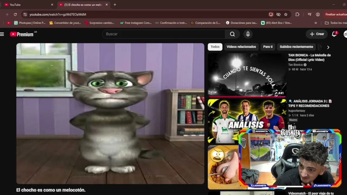Image resolution: width=347 pixels, height=195 pixels.
Task: Reload the page with the refresh icon
Action: 15,14
